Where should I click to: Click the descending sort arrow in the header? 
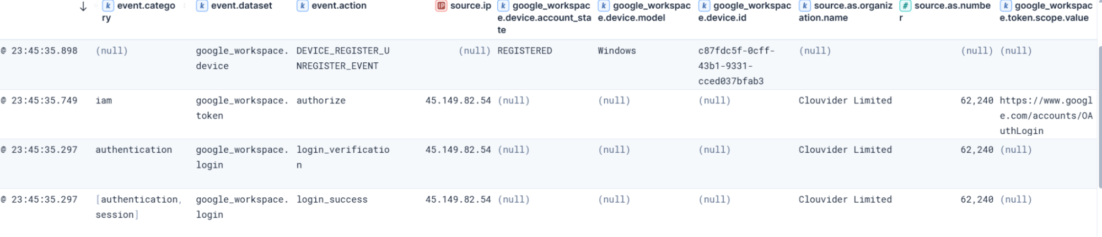coord(83,6)
